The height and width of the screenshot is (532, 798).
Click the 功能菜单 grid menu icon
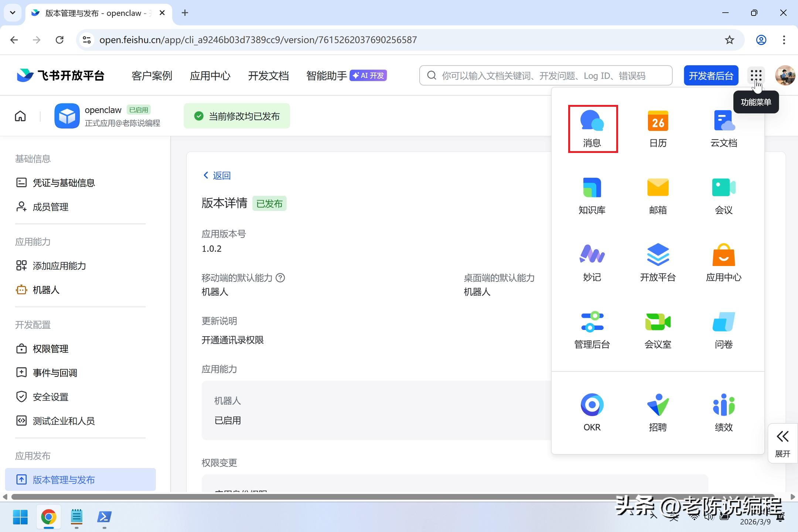pos(756,75)
